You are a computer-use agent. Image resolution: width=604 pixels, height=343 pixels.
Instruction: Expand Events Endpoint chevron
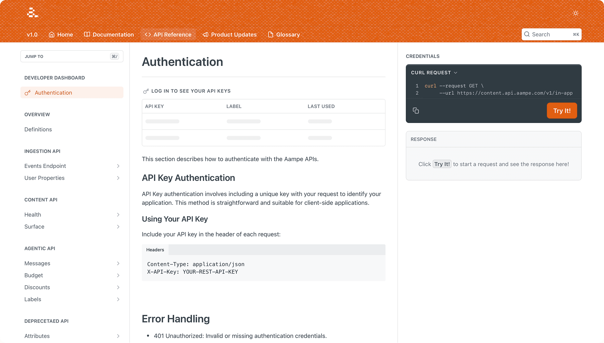tap(118, 166)
